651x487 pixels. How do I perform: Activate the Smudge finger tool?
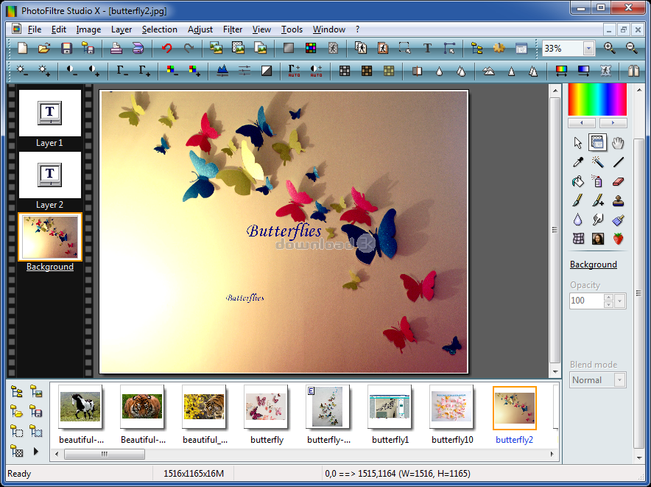(598, 219)
